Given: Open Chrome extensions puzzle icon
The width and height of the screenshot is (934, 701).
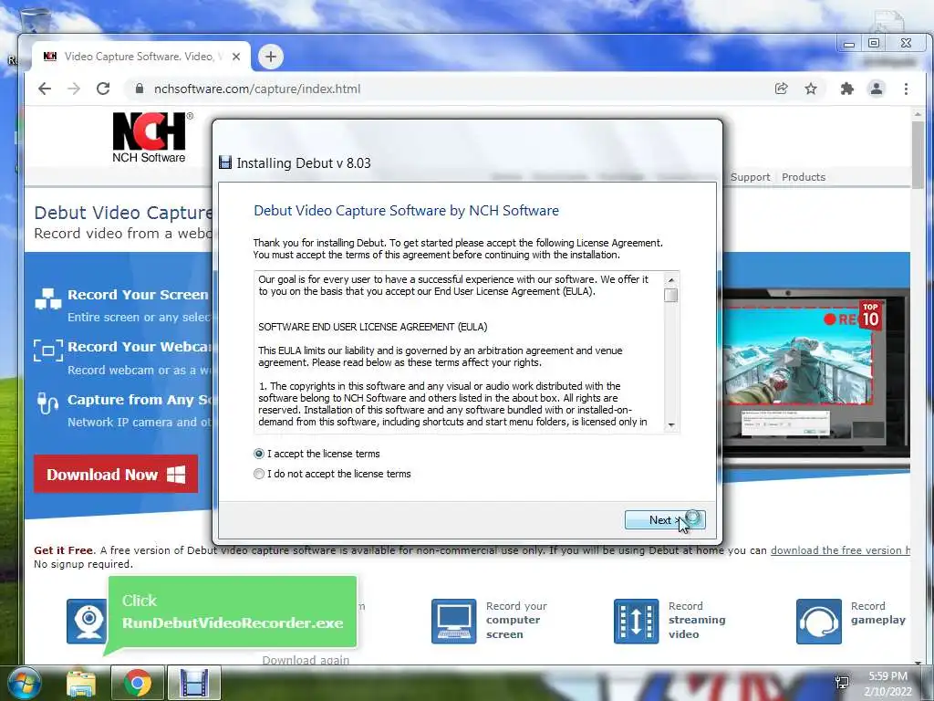Looking at the screenshot, I should click(846, 89).
